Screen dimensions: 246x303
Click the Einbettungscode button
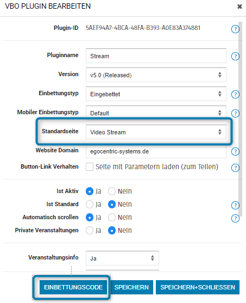[x=73, y=287]
